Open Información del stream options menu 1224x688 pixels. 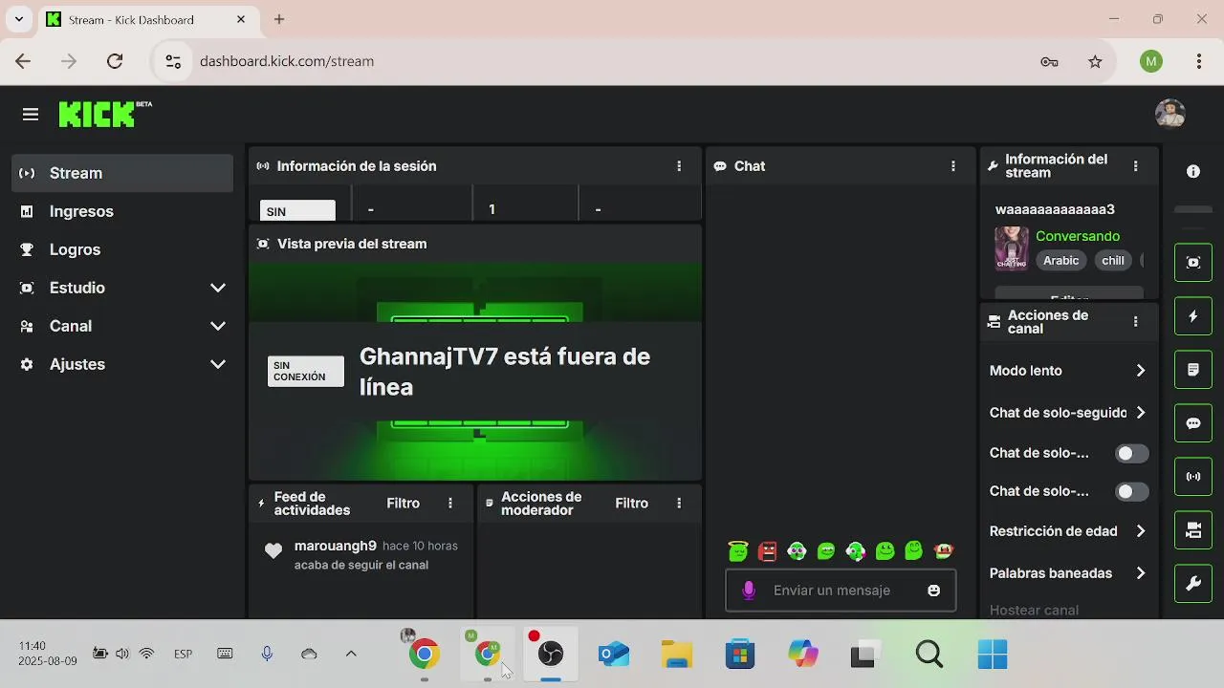pos(1135,166)
